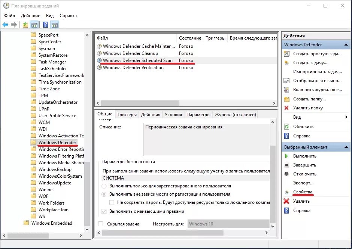
Task: Select Выполнять вне зависимости от регистрации radio
Action: point(104,194)
